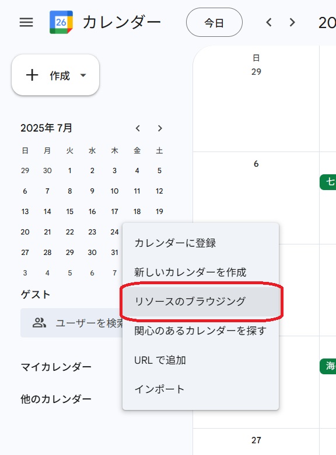This screenshot has height=455, width=336.
Task: Click the plus icon on create button
Action: click(x=32, y=75)
